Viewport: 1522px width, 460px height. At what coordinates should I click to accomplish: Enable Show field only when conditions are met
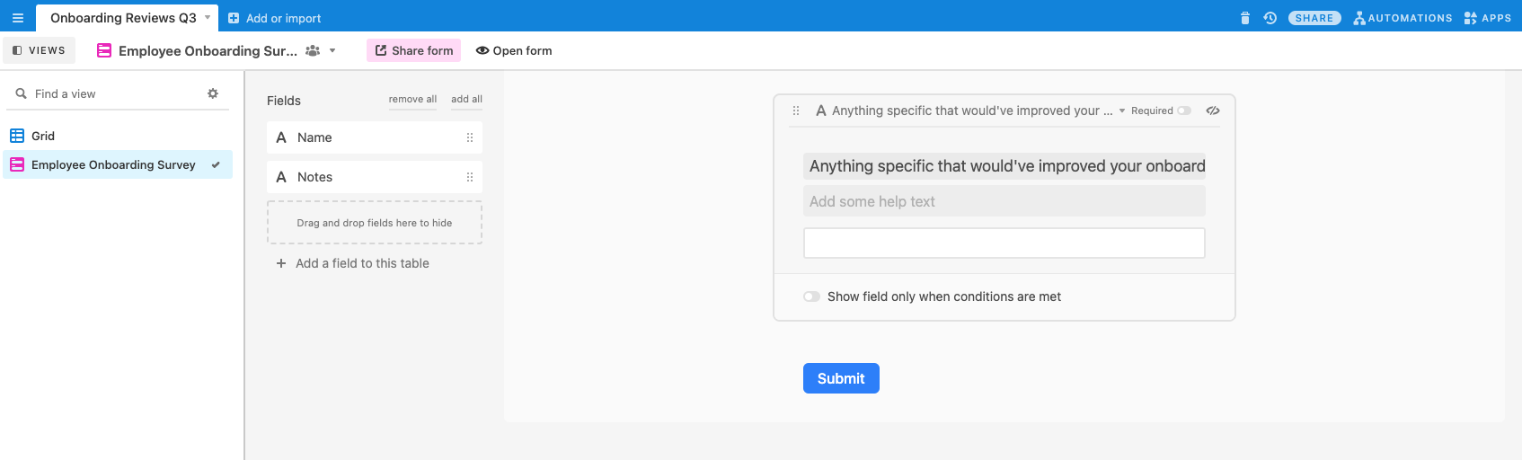pyautogui.click(x=811, y=296)
